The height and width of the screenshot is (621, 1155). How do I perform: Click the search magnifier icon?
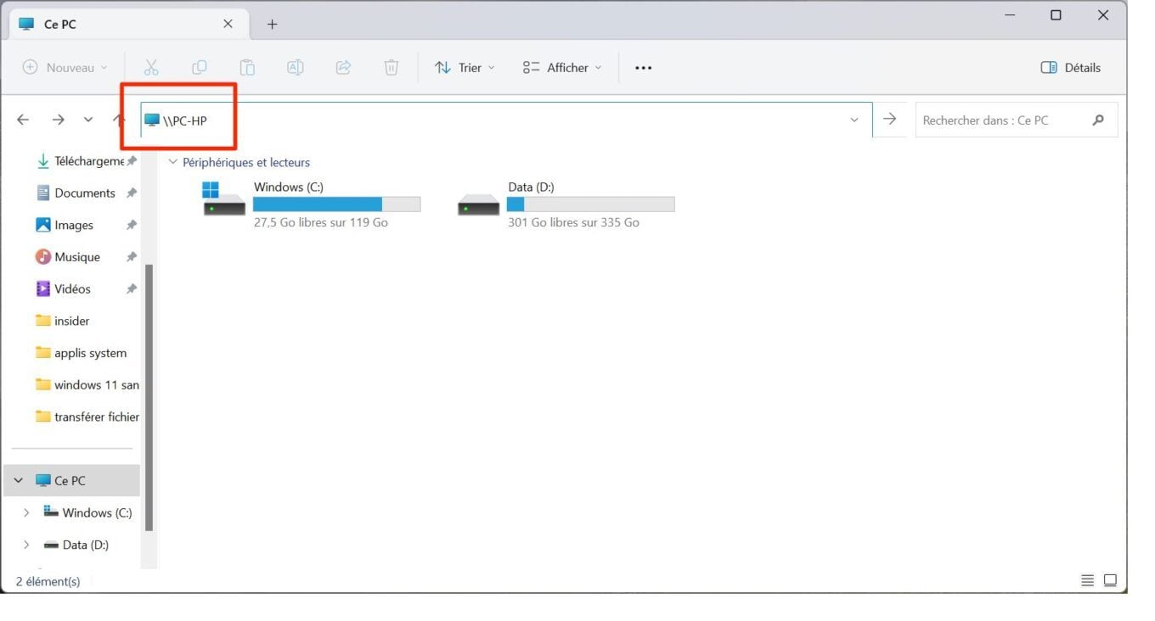click(x=1099, y=120)
